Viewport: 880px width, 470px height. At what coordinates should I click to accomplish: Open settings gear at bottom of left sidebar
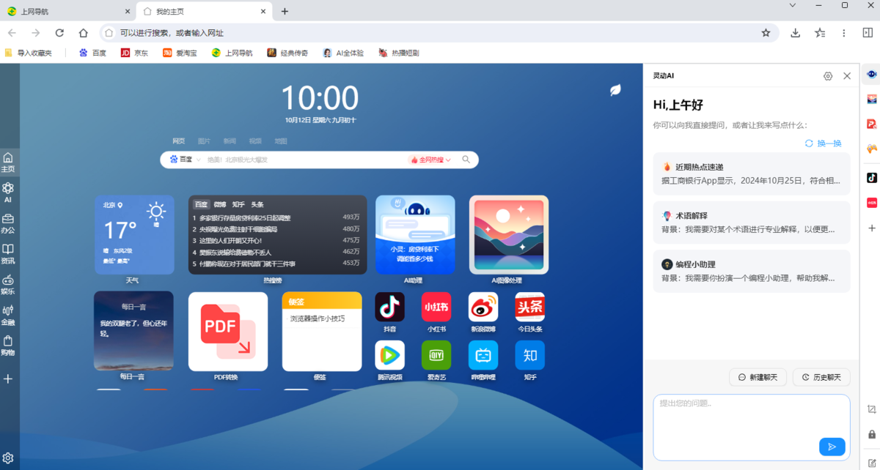pyautogui.click(x=8, y=458)
